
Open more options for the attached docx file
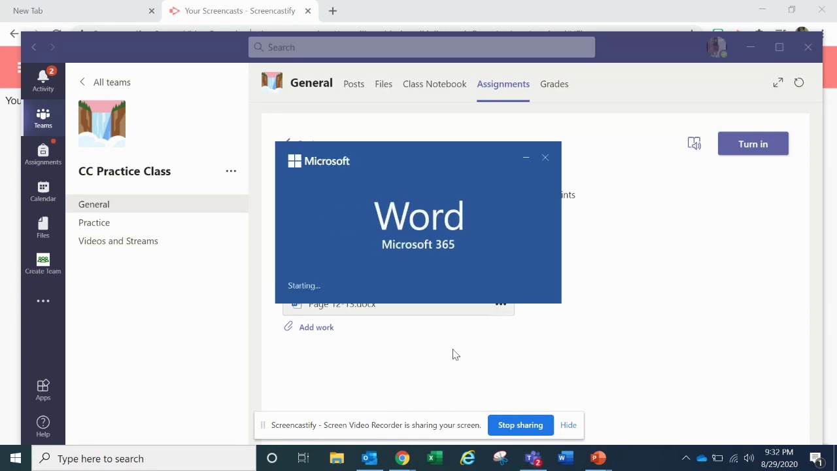point(501,305)
